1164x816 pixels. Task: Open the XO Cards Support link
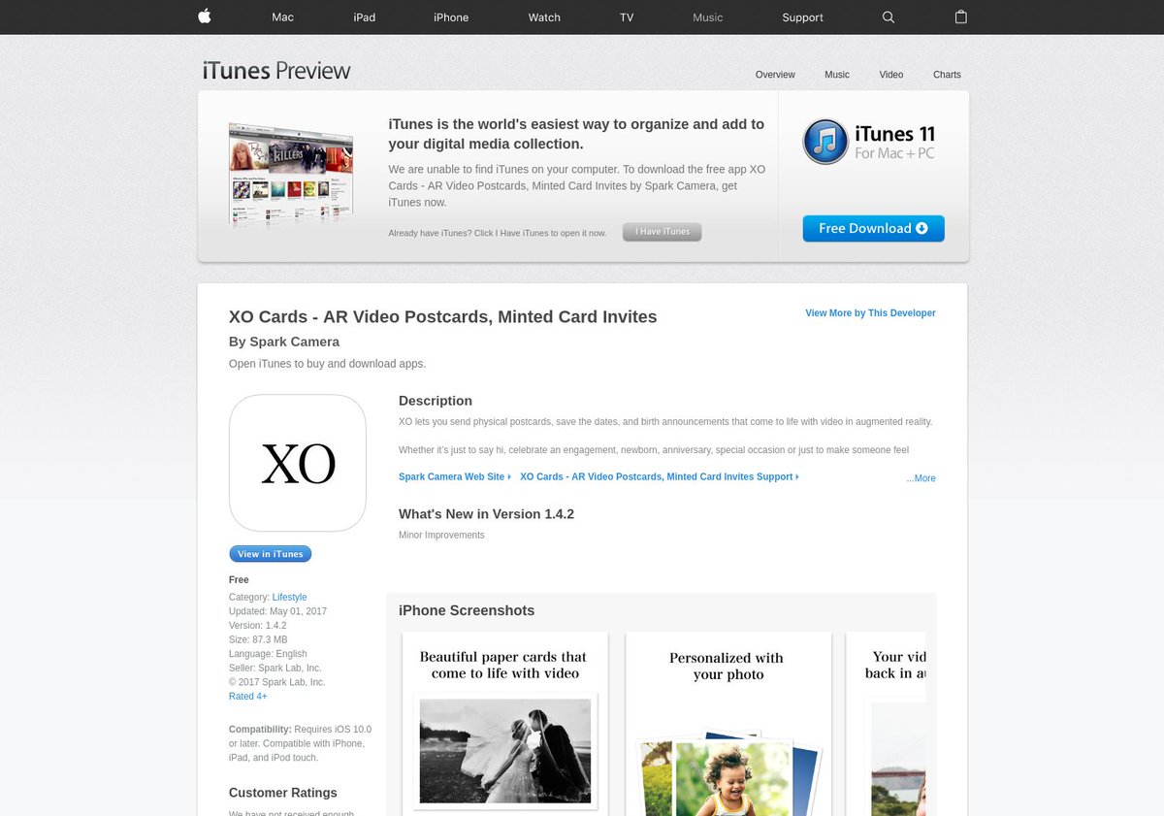pos(659,477)
